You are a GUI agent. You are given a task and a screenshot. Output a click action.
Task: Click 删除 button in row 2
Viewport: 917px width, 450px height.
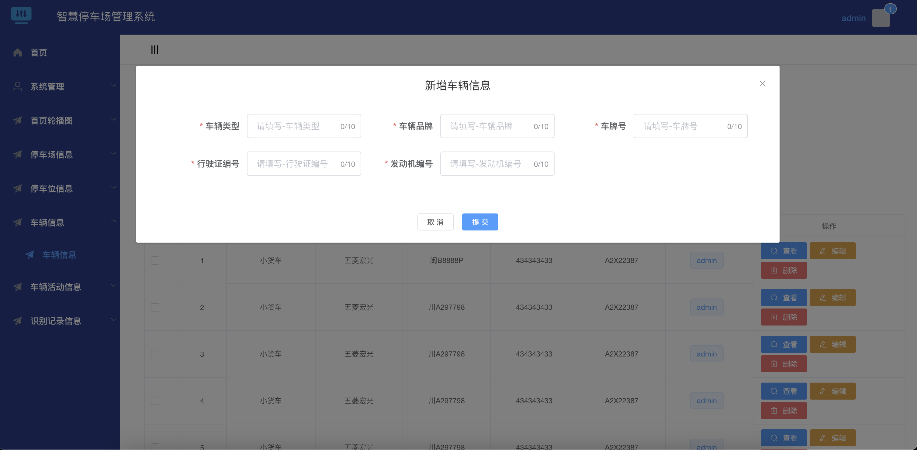click(x=784, y=317)
